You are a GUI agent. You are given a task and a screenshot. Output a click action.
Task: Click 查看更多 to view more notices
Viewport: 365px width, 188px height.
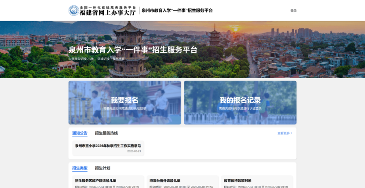tap(285, 133)
